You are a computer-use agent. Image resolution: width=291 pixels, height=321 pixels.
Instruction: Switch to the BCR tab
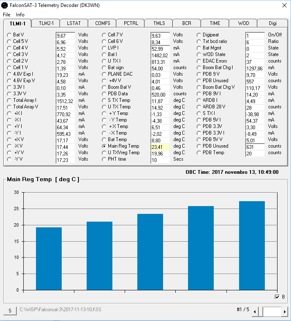(x=187, y=23)
